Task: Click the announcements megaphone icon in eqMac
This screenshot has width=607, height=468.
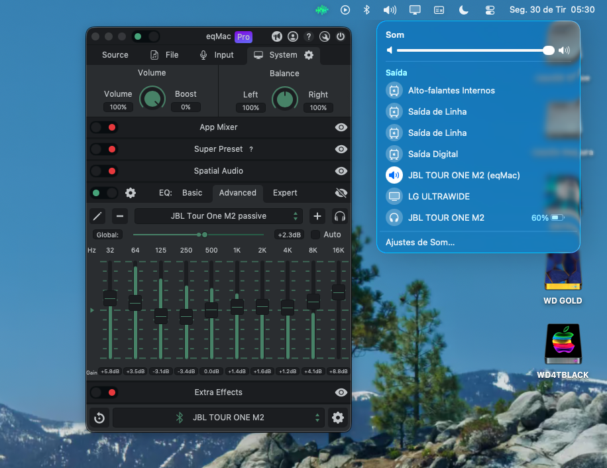Action: 277,36
